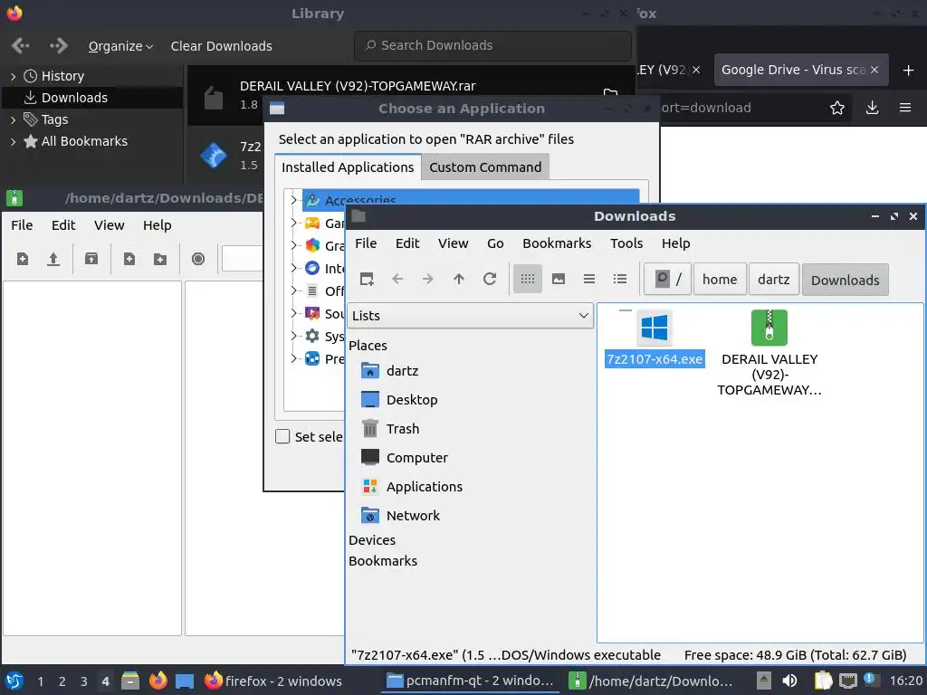Image resolution: width=927 pixels, height=695 pixels.
Task: Click the open archive upload-arrow icon
Action: click(x=53, y=259)
